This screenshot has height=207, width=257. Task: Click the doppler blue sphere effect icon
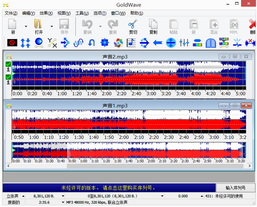39,42
